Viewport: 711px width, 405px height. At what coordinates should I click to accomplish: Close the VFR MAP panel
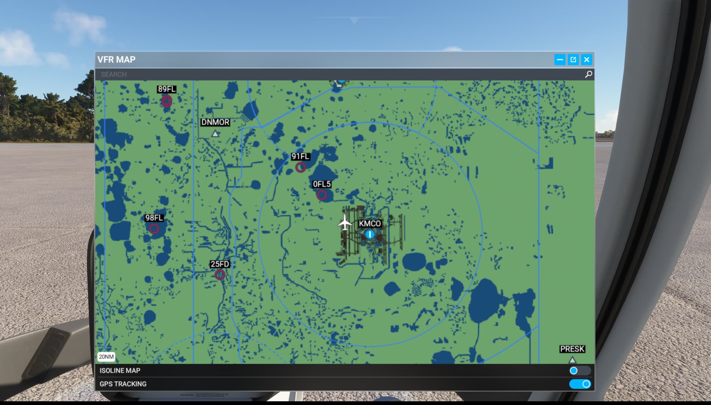[587, 59]
